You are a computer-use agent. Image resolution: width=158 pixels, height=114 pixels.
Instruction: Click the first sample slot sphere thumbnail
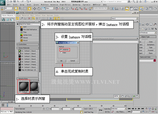click(24, 86)
